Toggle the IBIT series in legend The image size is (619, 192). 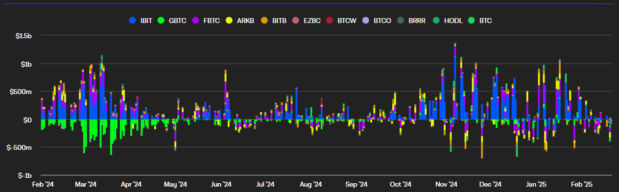click(141, 21)
